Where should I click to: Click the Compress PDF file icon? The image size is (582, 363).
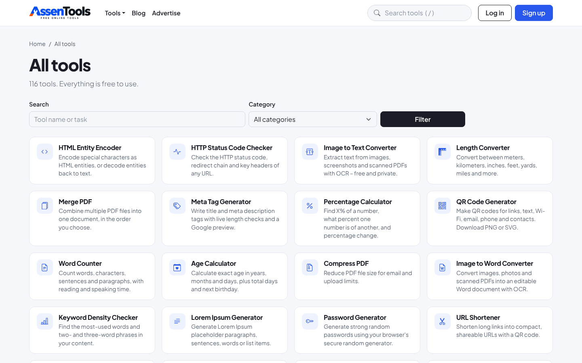pyautogui.click(x=310, y=267)
